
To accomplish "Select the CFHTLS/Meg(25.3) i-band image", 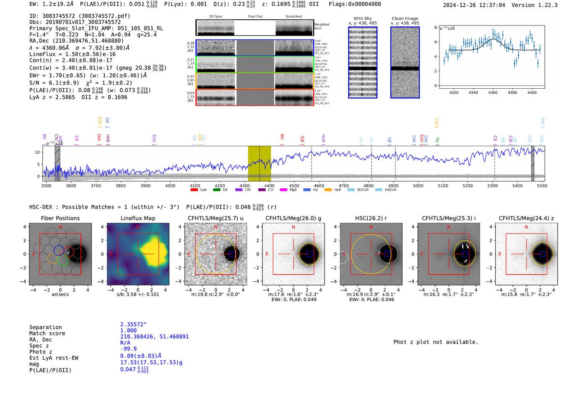I will (x=449, y=254).
